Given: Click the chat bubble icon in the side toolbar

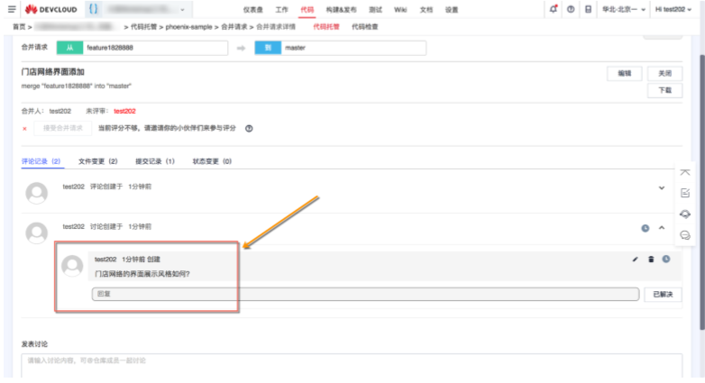Looking at the screenshot, I should [685, 235].
